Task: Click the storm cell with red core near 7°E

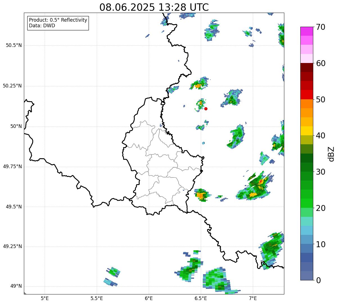Action: coord(255,186)
